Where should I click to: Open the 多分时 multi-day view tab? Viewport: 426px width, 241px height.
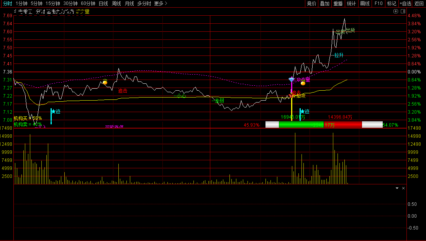144,3
